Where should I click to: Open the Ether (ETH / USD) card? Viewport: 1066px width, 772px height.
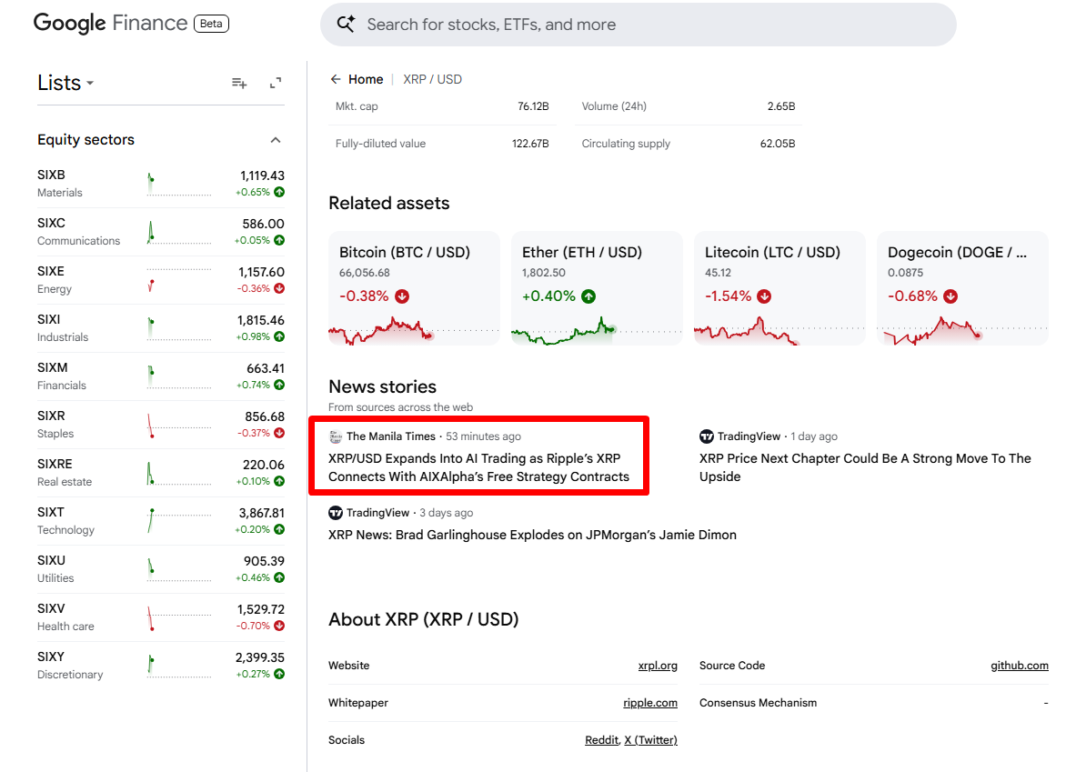(597, 288)
